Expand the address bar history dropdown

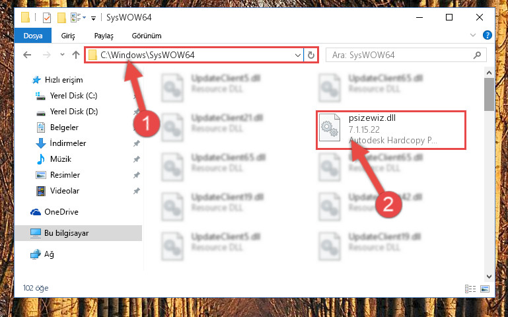coord(298,55)
